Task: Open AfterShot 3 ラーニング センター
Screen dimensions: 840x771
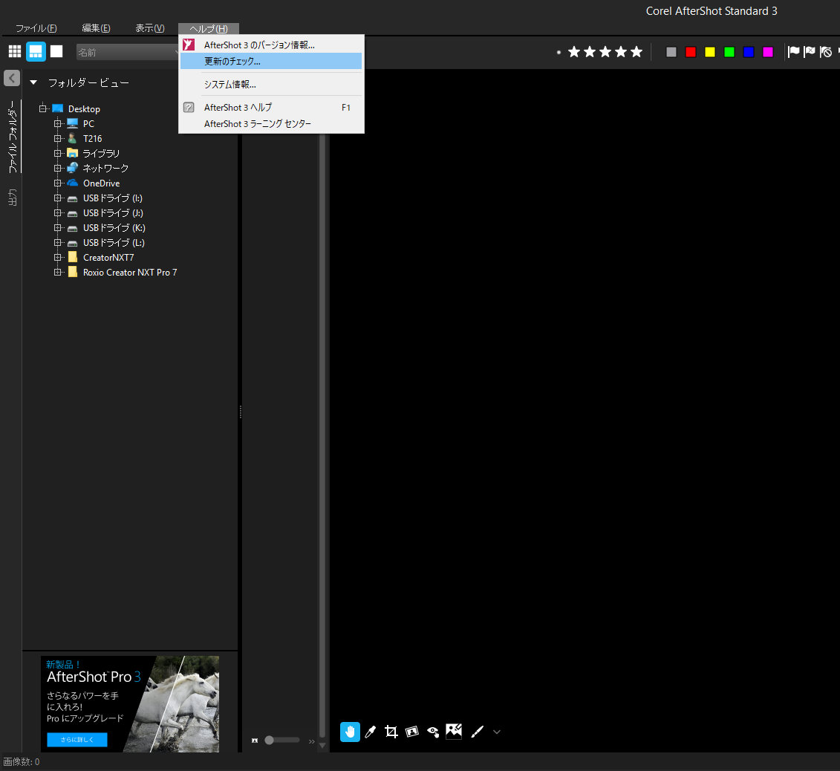Action: click(x=271, y=124)
